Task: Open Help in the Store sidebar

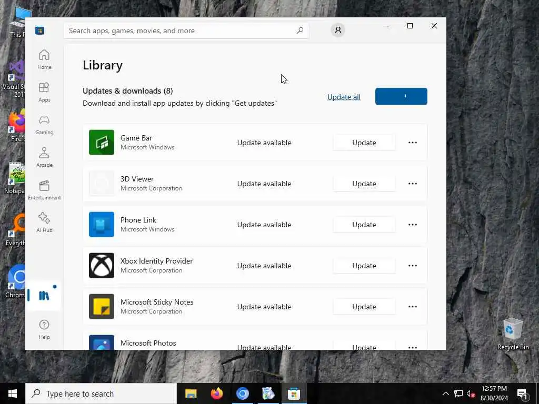Action: pos(44,329)
